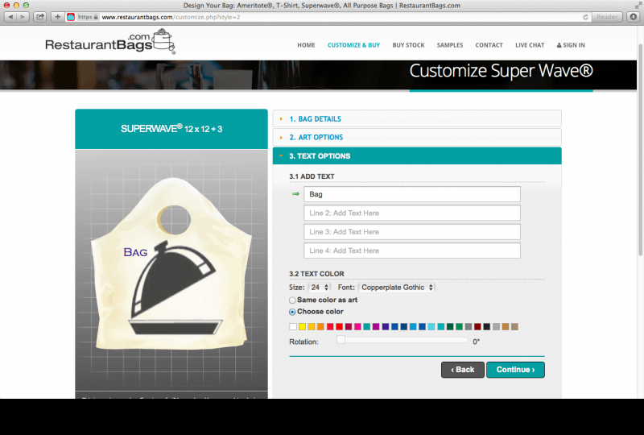Open the Safari downloads icon
The height and width of the screenshot is (435, 644).
(634, 17)
